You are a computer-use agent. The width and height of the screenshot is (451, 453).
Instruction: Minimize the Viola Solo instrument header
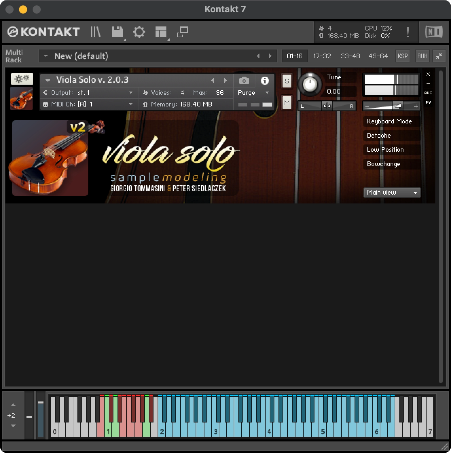[428, 83]
